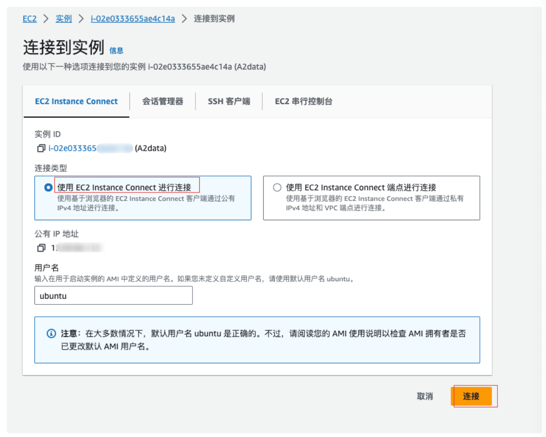This screenshot has height=437, width=546.
Task: Copy the instance ID using copy icon
Action: click(x=41, y=148)
